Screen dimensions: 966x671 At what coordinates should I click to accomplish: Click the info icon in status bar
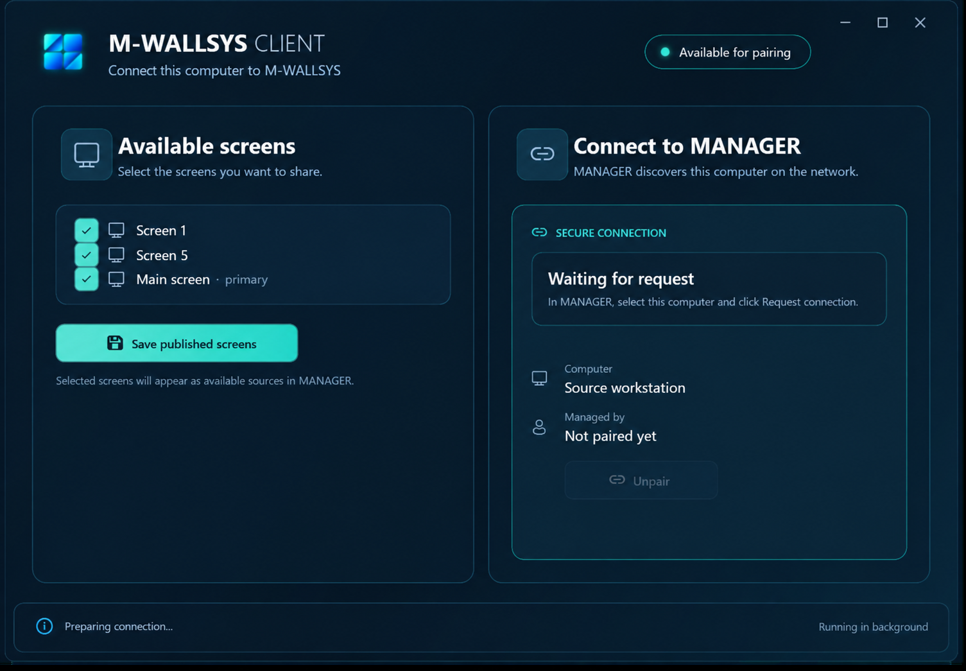click(44, 626)
